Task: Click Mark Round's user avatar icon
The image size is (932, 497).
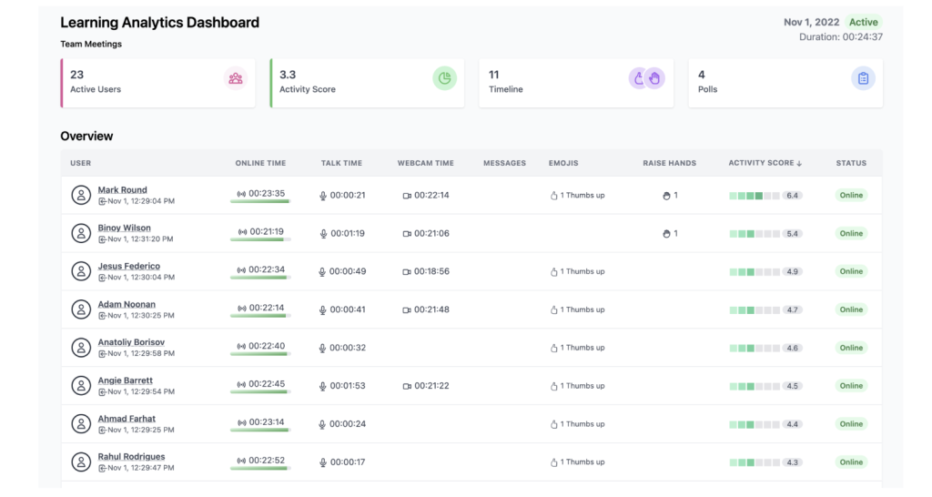Action: pyautogui.click(x=81, y=195)
